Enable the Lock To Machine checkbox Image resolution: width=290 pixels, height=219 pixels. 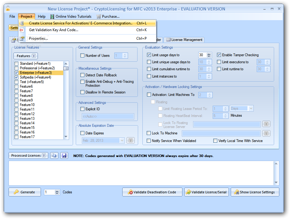click(x=149, y=133)
